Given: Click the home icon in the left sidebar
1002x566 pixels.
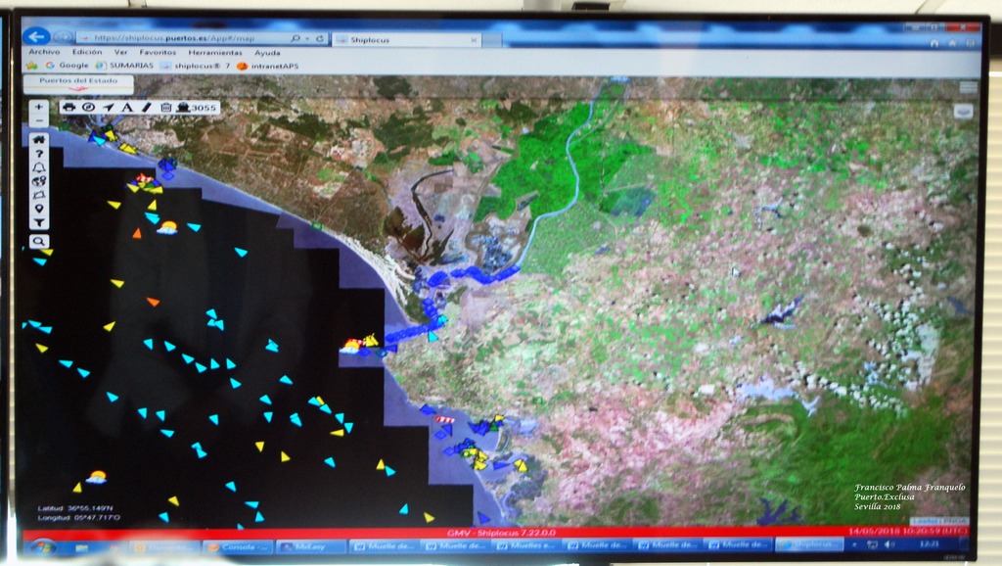Looking at the screenshot, I should 38,139.
